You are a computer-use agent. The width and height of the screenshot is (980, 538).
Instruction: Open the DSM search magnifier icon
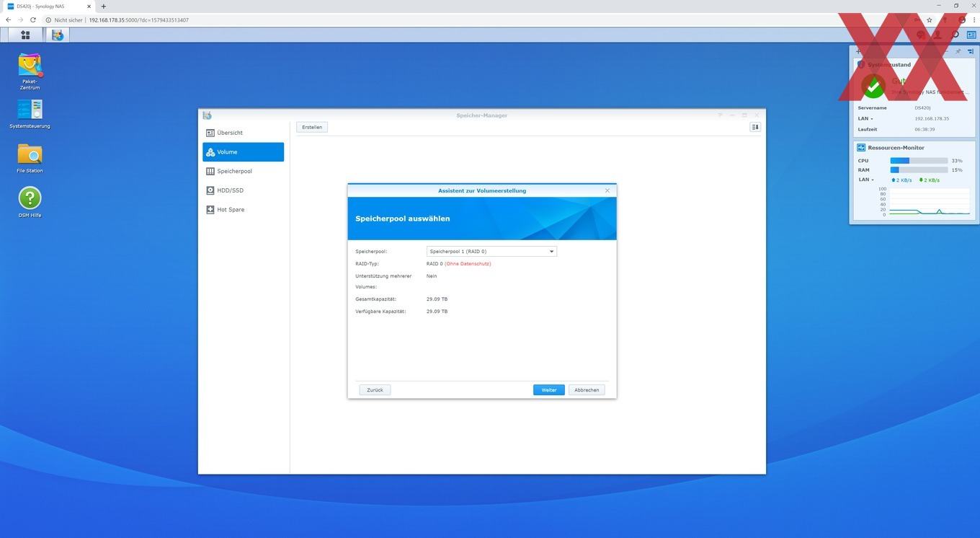955,35
